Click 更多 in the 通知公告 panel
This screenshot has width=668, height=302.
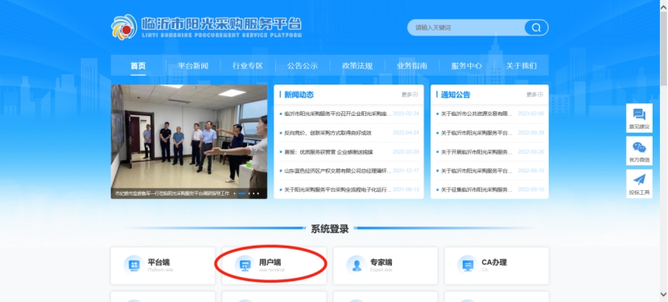tap(534, 95)
